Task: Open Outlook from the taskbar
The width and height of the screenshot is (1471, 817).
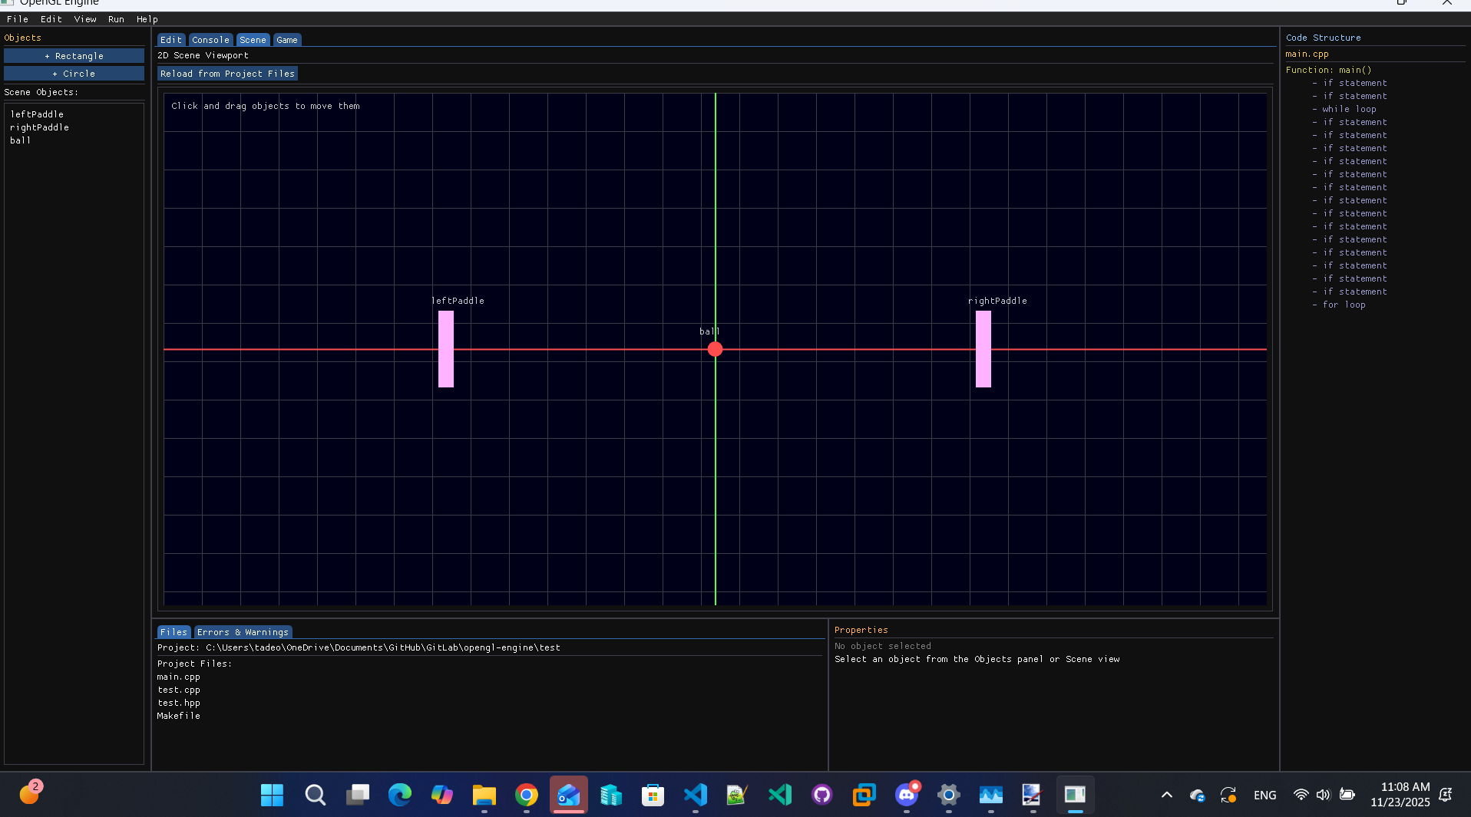Action: coord(569,796)
